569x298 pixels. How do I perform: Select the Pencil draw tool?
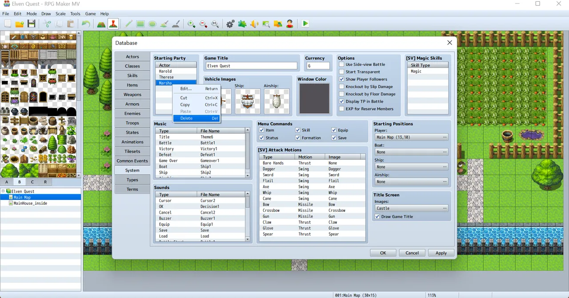128,24
